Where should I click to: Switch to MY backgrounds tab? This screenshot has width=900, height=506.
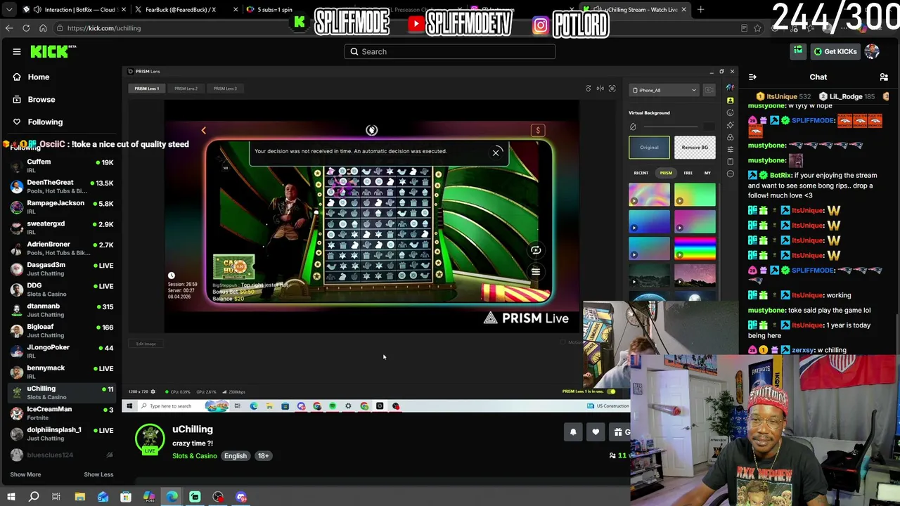(707, 173)
